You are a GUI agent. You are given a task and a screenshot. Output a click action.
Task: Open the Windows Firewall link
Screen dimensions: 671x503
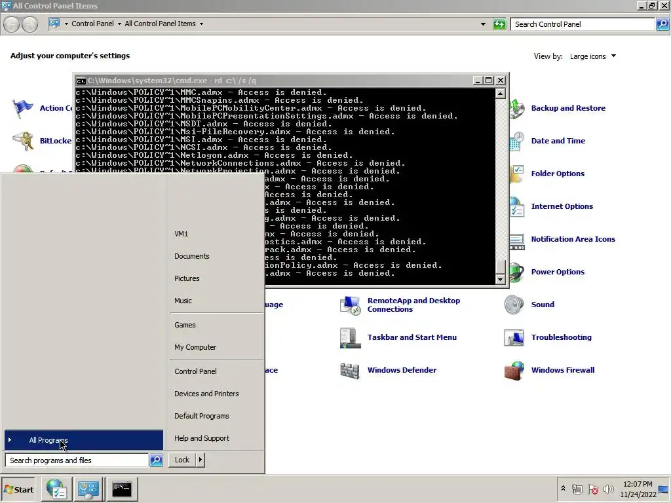pyautogui.click(x=563, y=371)
